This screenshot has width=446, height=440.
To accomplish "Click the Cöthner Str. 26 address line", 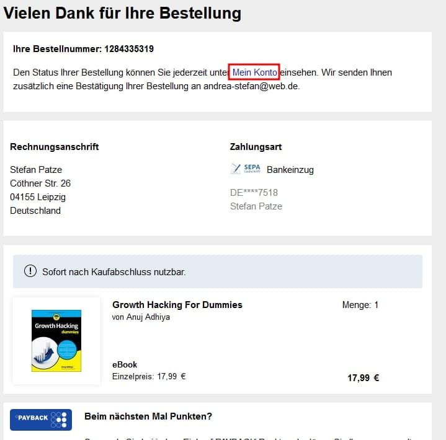I will point(40,183).
